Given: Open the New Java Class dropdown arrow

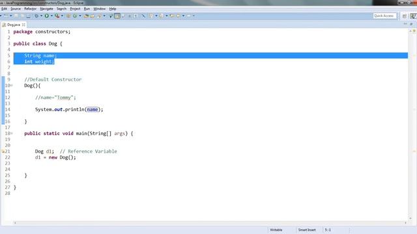Looking at the screenshot, I should [79, 16].
